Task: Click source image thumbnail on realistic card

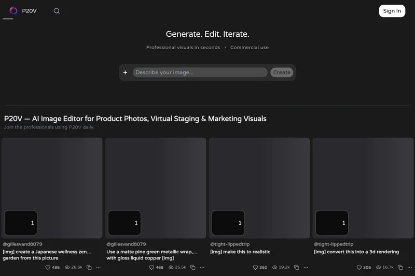Action: [228, 223]
